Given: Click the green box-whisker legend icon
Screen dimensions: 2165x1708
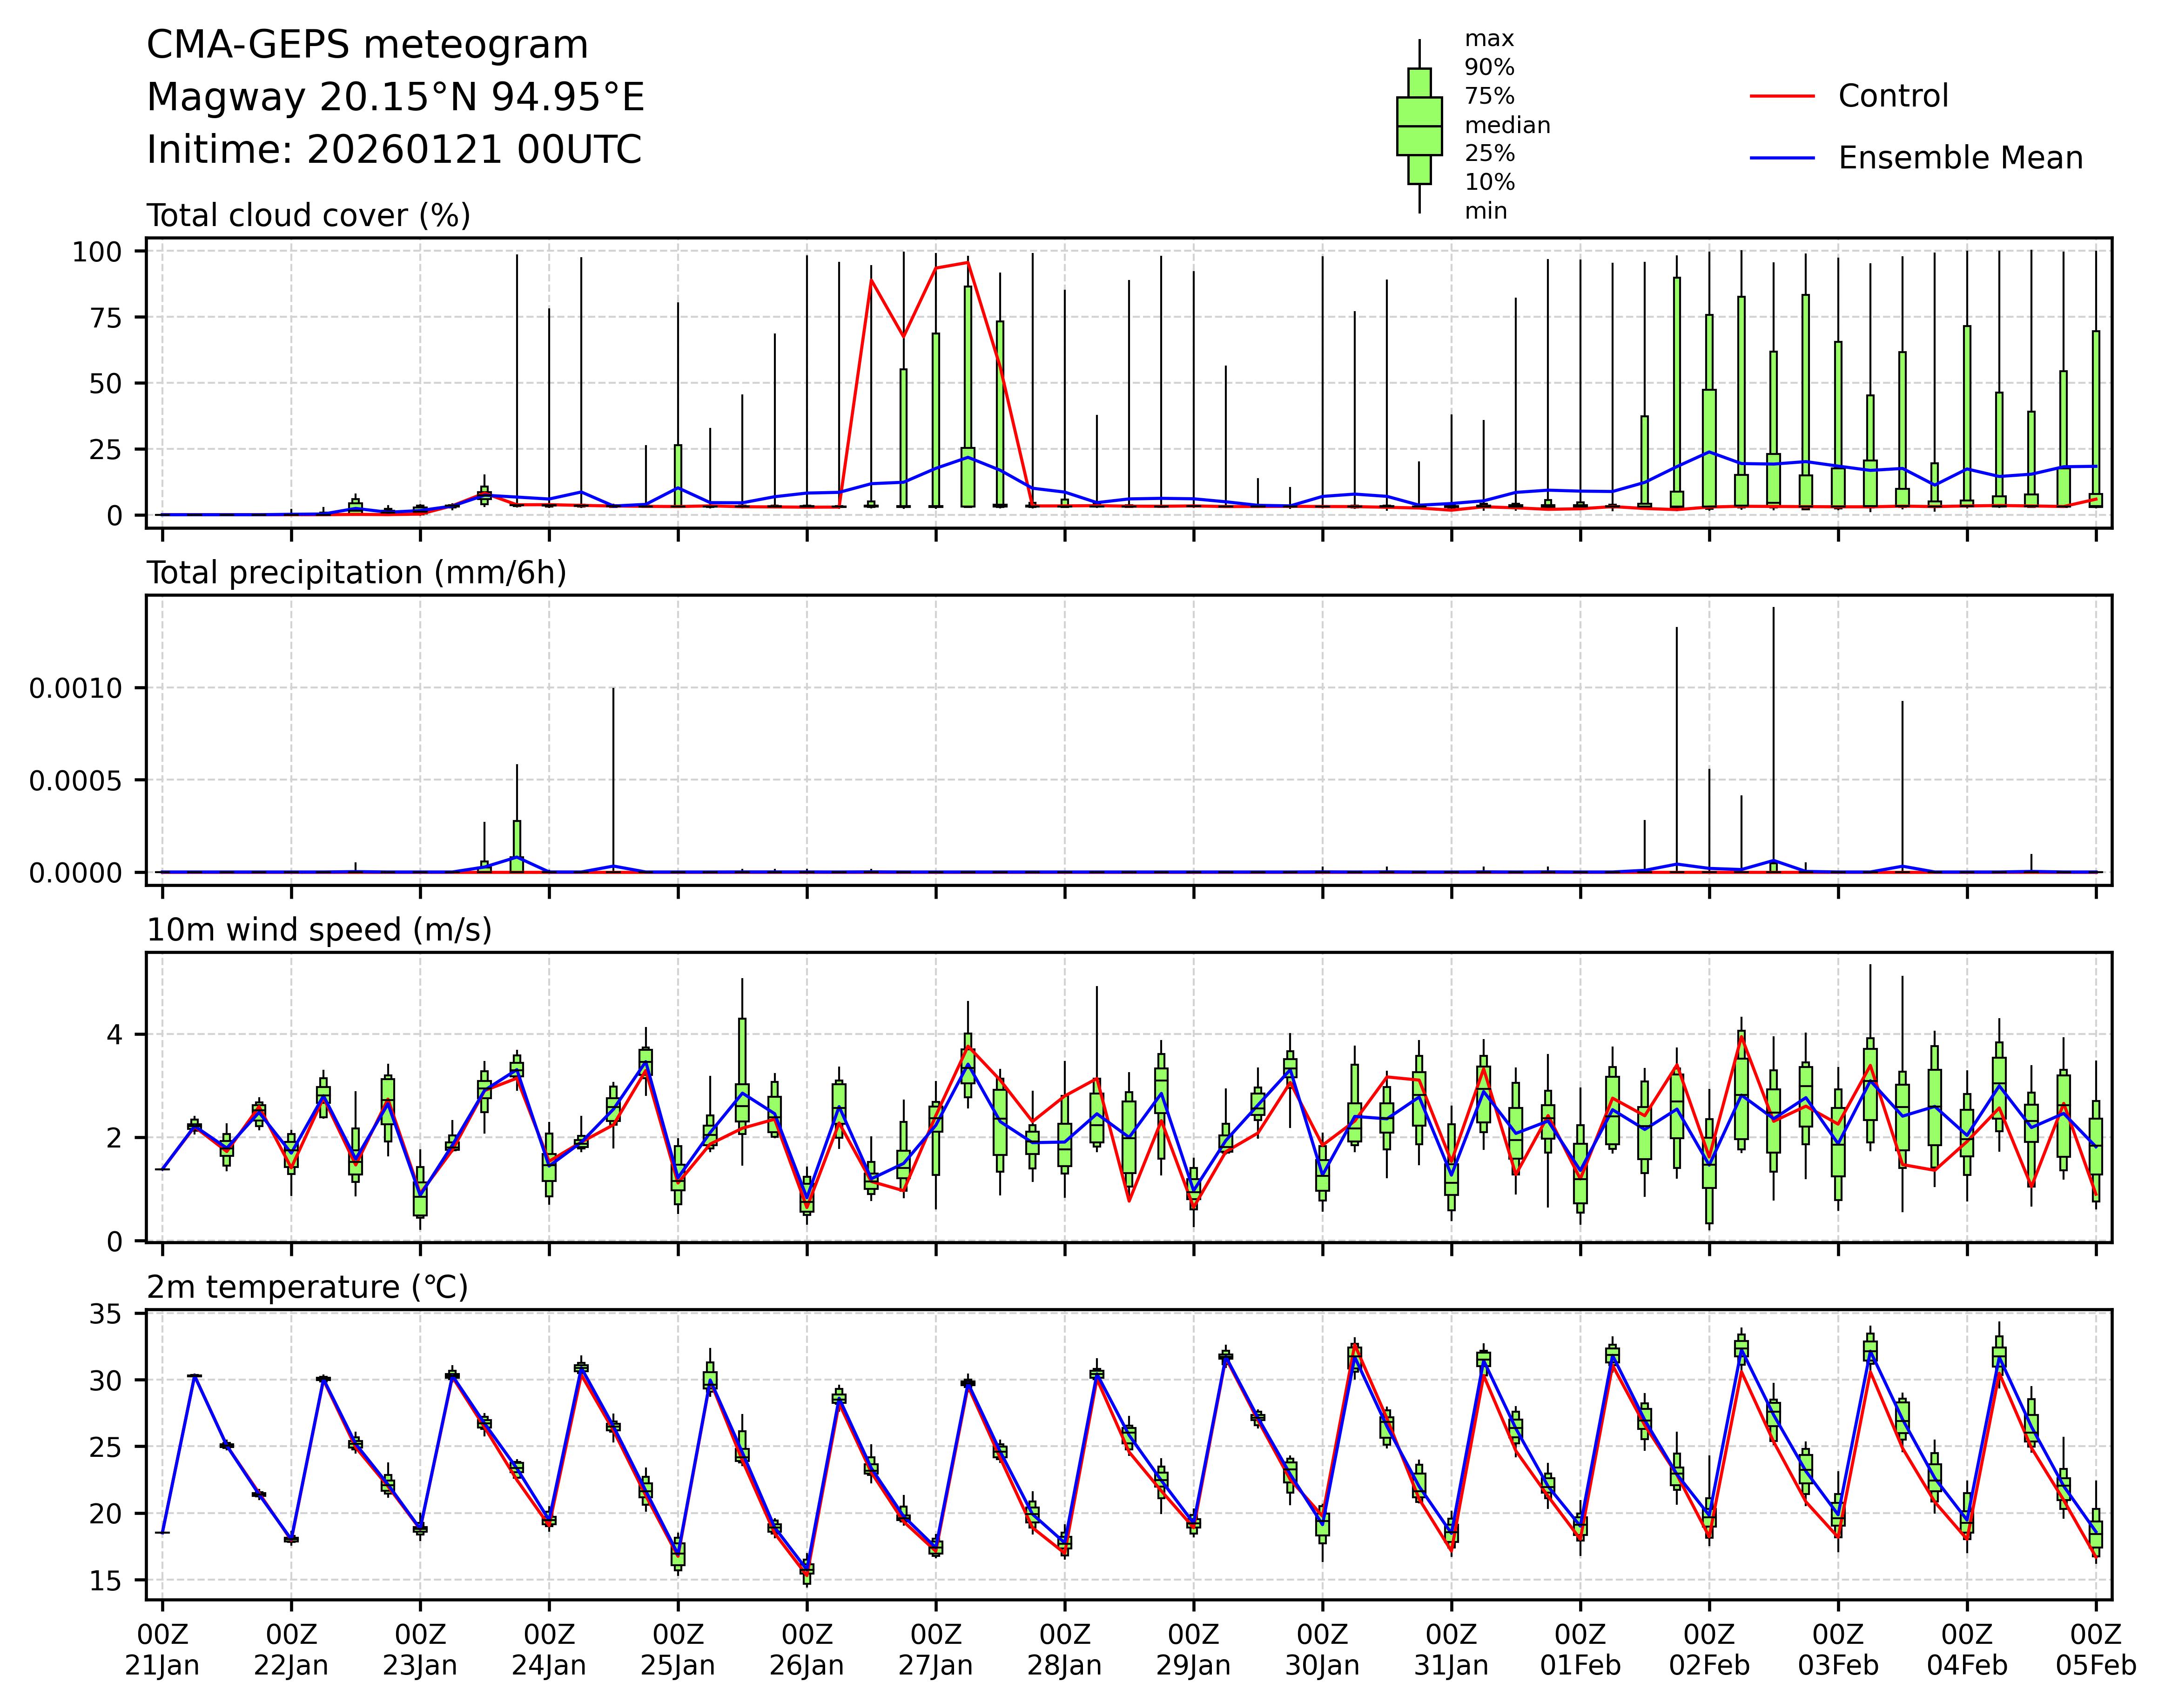Looking at the screenshot, I should tap(1419, 126).
